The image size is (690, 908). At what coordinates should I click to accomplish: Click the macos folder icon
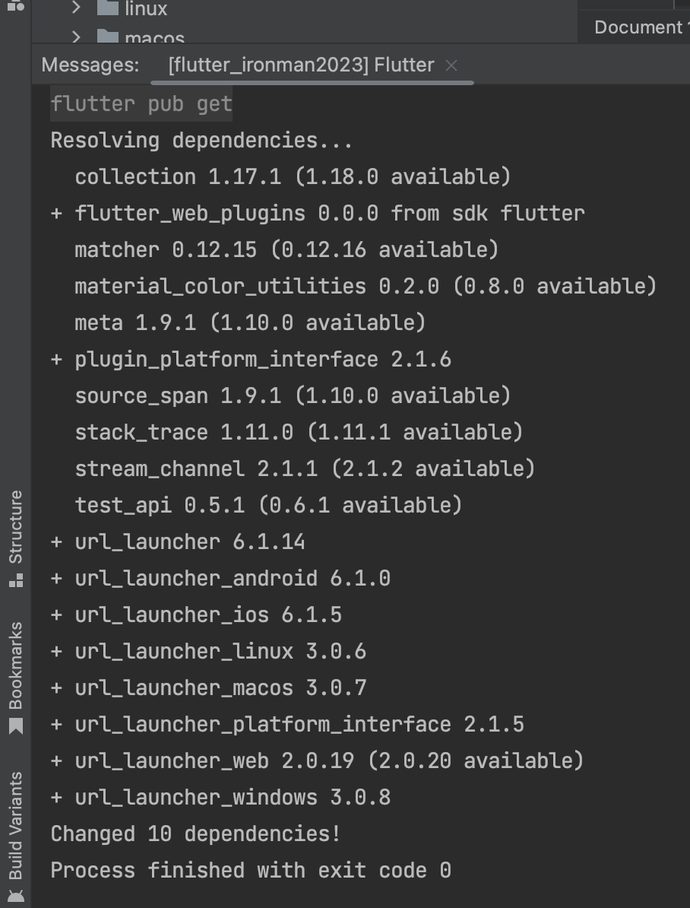[108, 37]
